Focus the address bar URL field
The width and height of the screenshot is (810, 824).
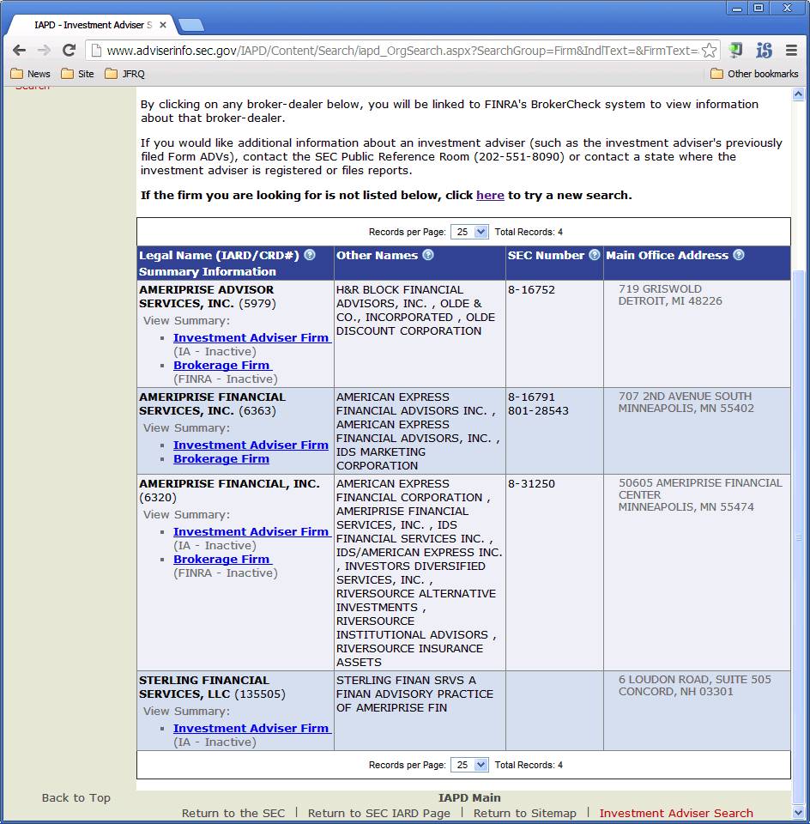point(402,51)
